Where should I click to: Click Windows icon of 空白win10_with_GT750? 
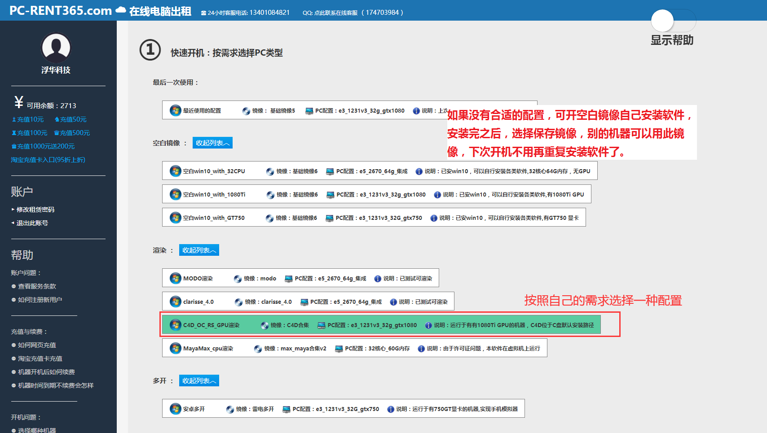(x=175, y=218)
